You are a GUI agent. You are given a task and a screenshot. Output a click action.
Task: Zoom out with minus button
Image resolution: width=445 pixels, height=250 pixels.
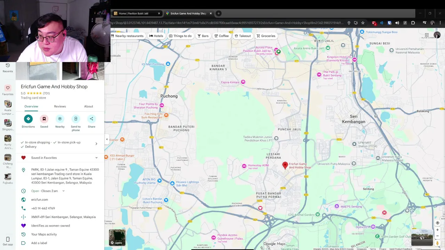pyautogui.click(x=437, y=236)
